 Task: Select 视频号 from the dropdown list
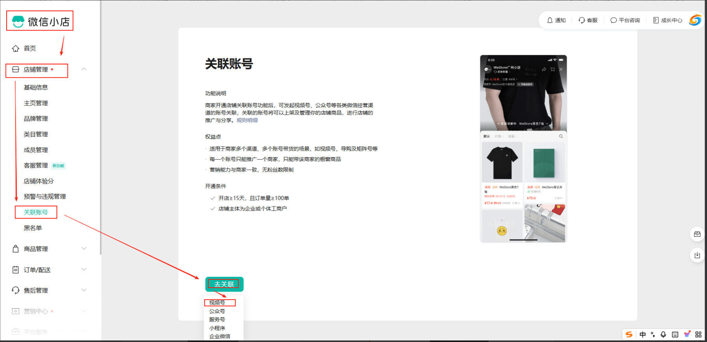point(217,302)
